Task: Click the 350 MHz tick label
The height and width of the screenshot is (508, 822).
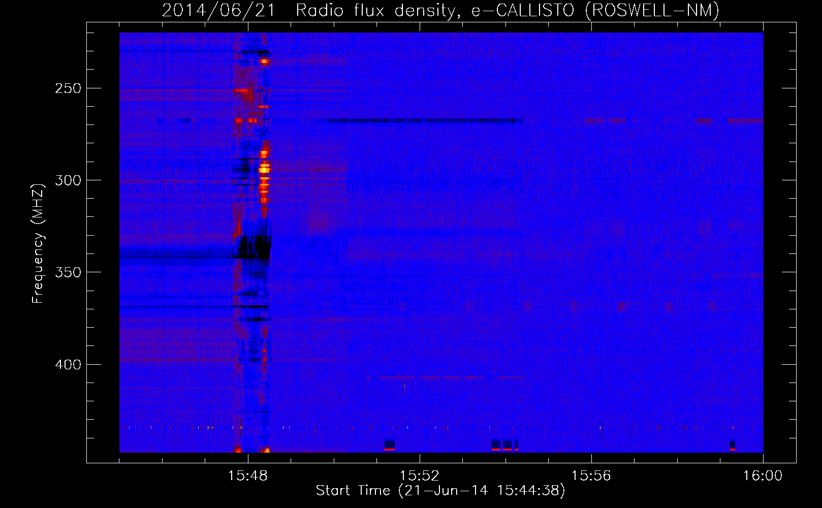Action: (x=68, y=272)
